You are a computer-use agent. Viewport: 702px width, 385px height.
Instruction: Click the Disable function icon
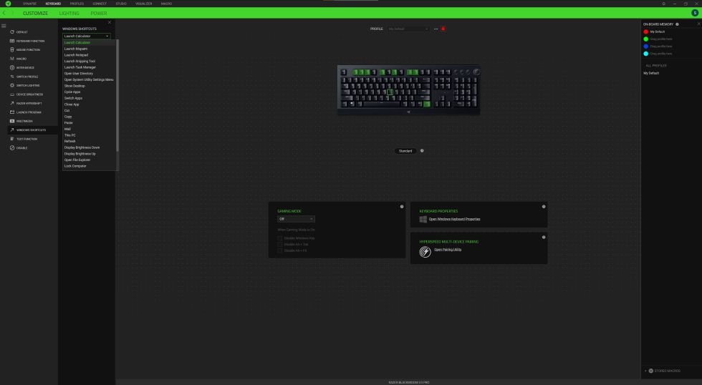(x=12, y=147)
